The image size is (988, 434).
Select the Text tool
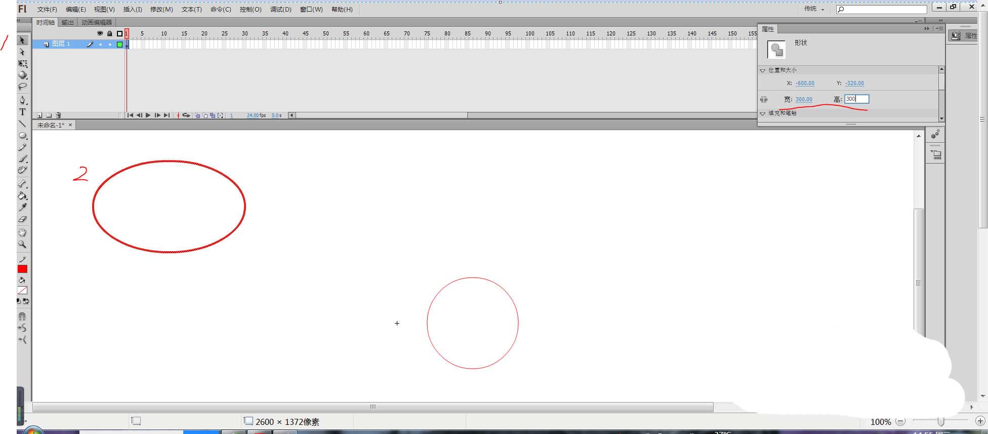coord(22,112)
